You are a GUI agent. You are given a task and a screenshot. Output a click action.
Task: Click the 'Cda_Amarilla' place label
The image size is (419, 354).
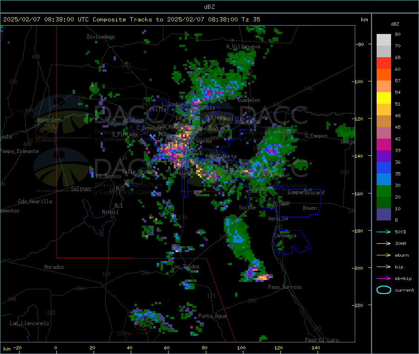click(35, 201)
